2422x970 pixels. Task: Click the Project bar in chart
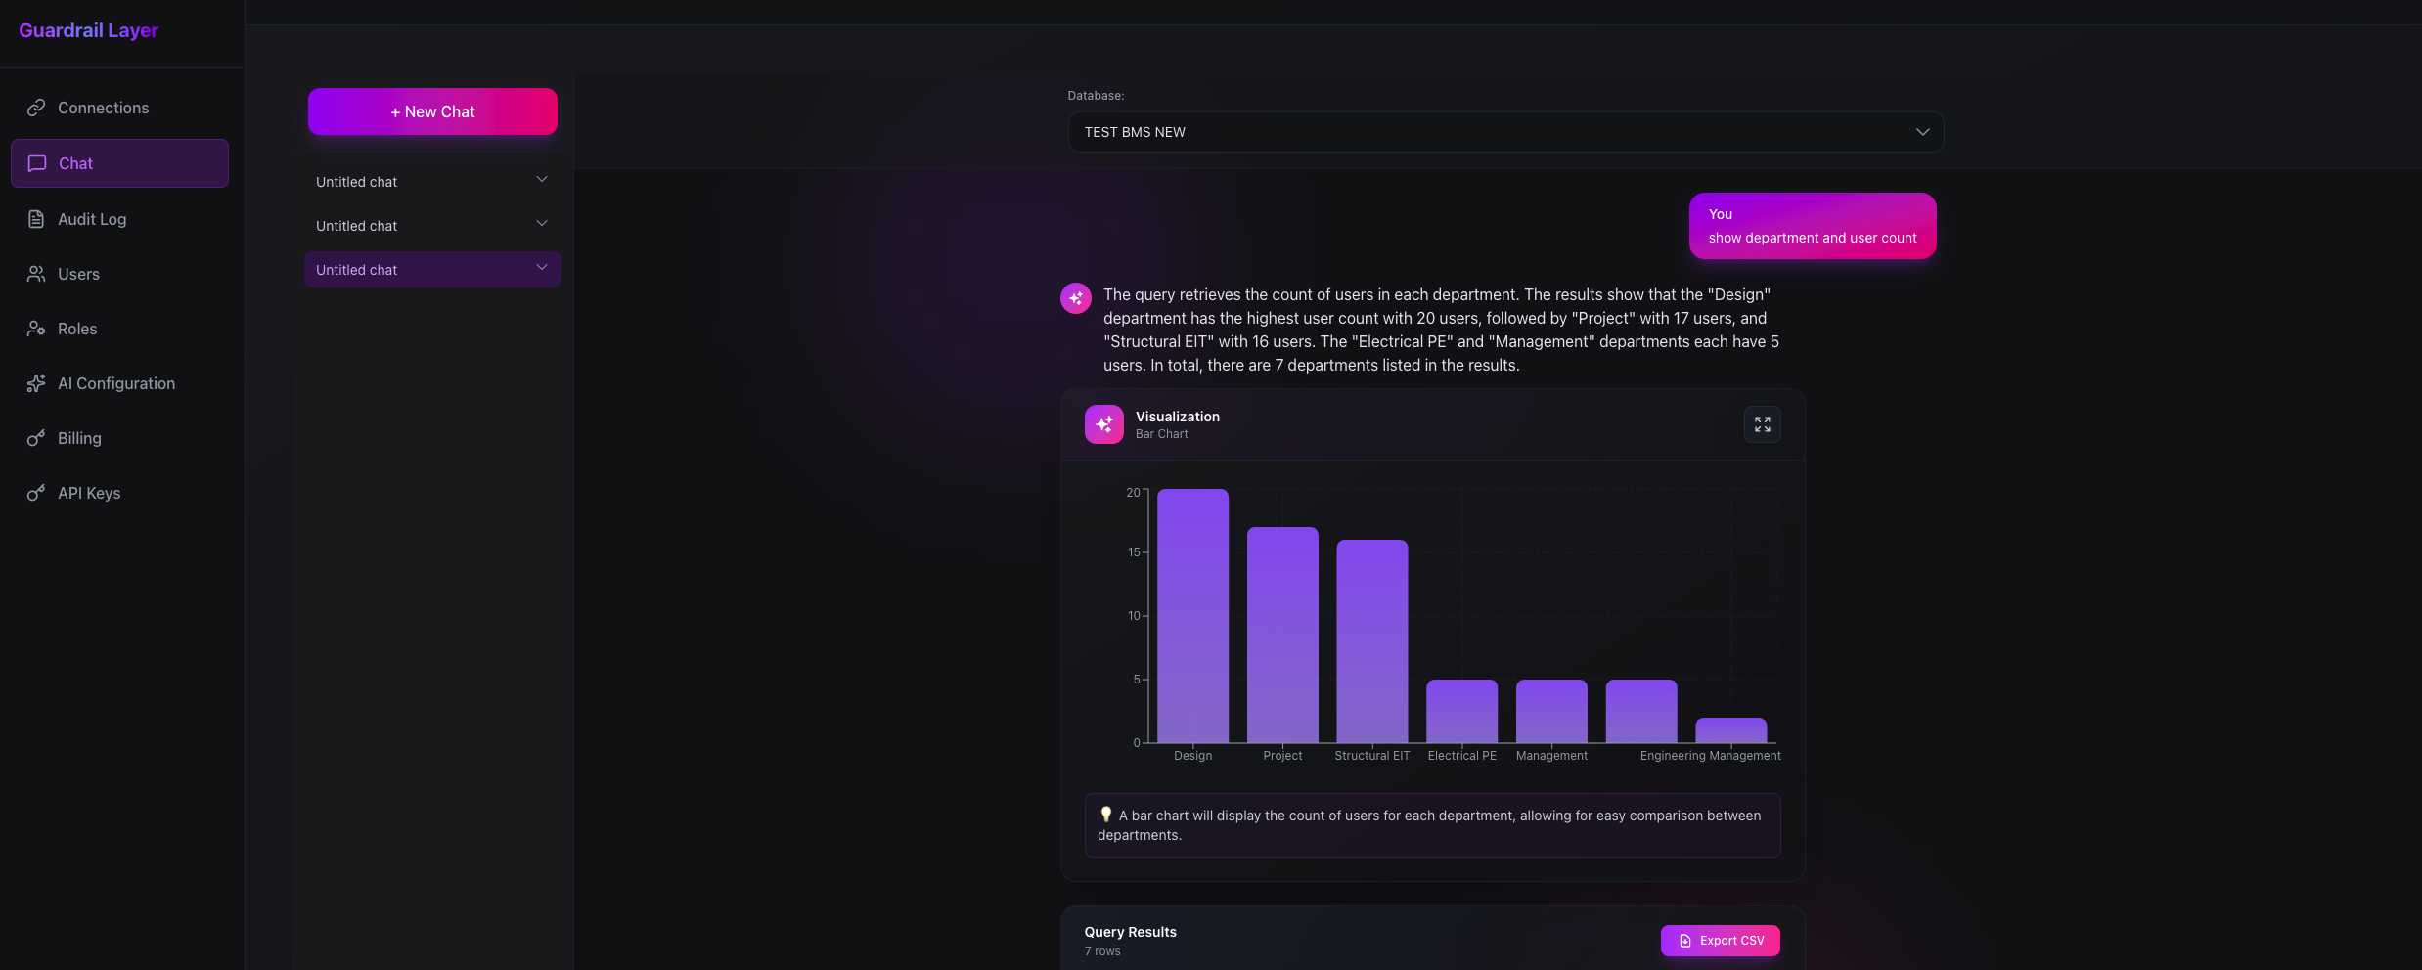point(1282,636)
